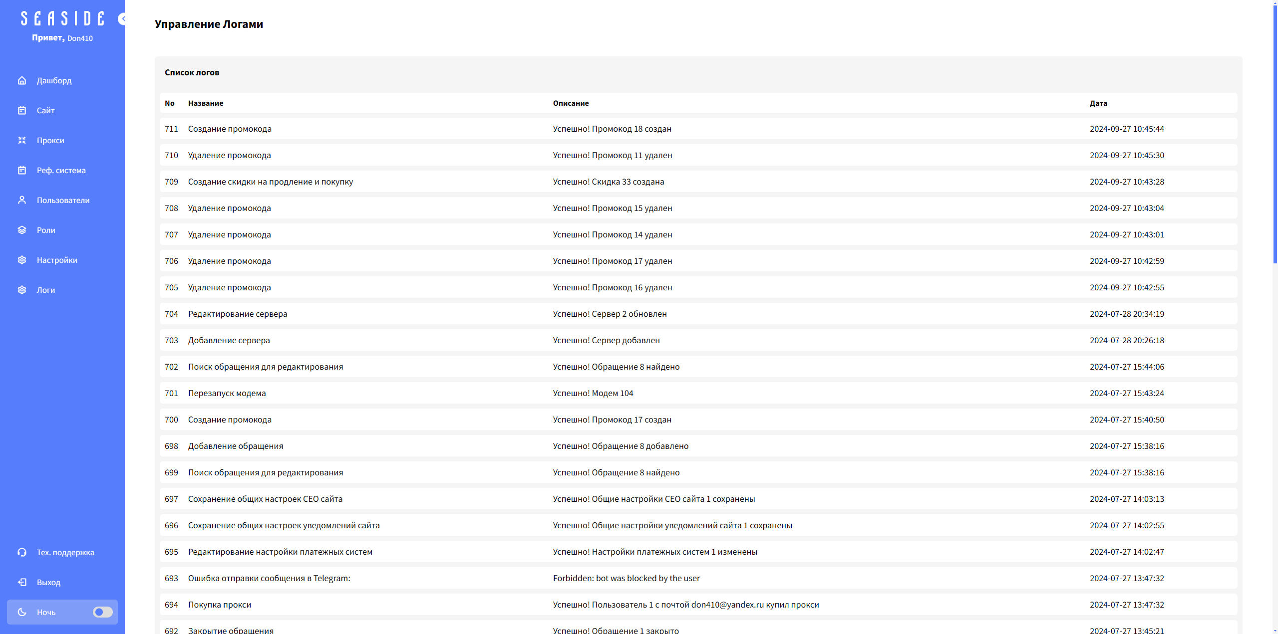This screenshot has height=634, width=1278.
Task: Click the Тех. поддержка headset icon
Action: click(22, 552)
